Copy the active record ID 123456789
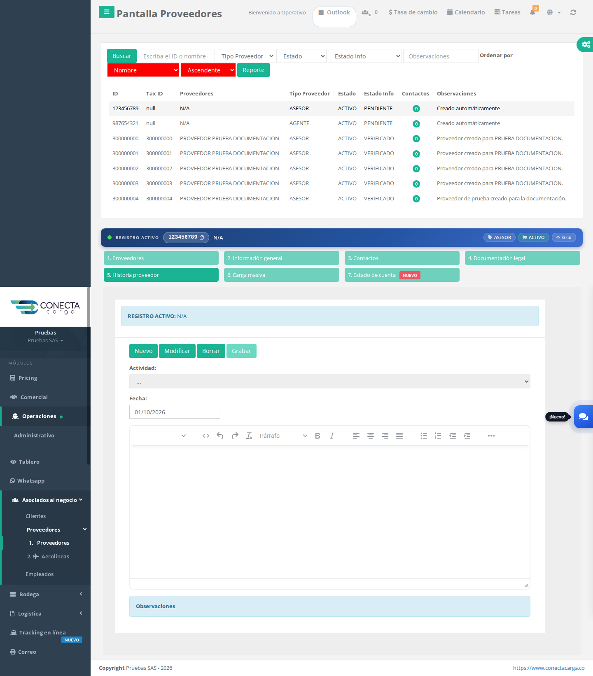This screenshot has height=676, width=593. 202,237
